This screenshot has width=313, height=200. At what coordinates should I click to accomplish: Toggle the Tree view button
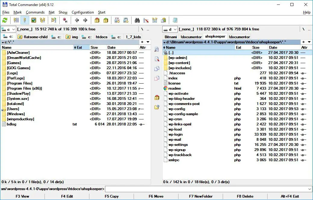pyautogui.click(x=42, y=20)
